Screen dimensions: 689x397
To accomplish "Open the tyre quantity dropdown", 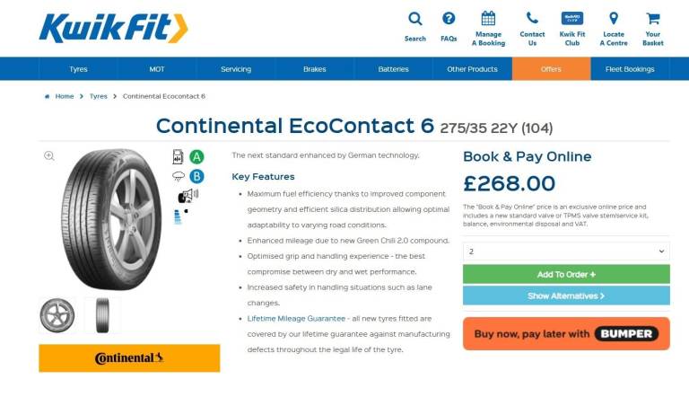I will click(x=566, y=251).
